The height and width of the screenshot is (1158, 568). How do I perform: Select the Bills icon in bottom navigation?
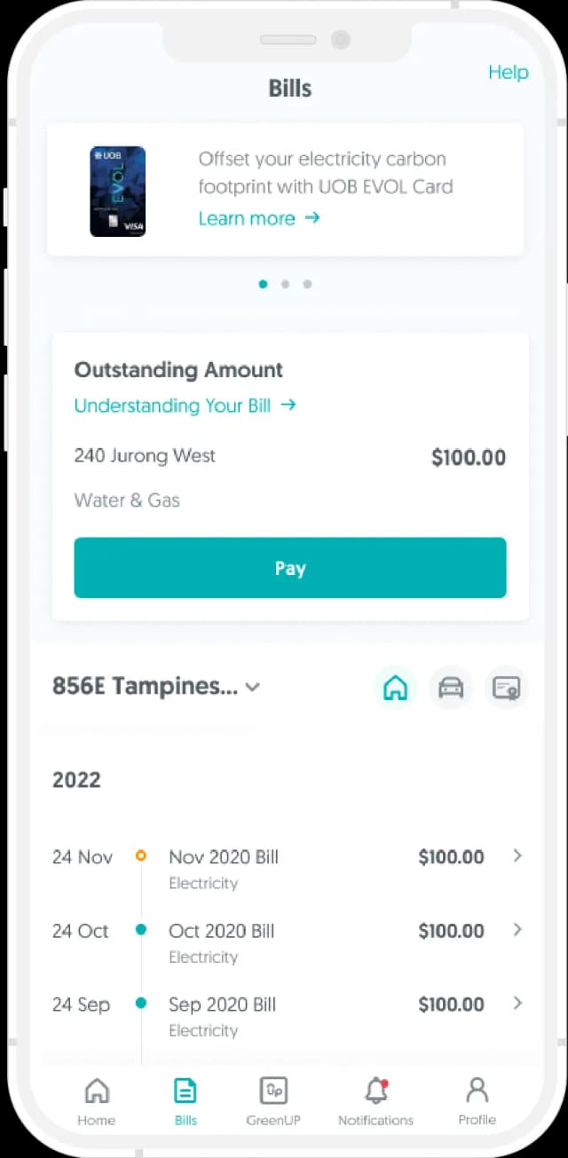(x=185, y=1100)
